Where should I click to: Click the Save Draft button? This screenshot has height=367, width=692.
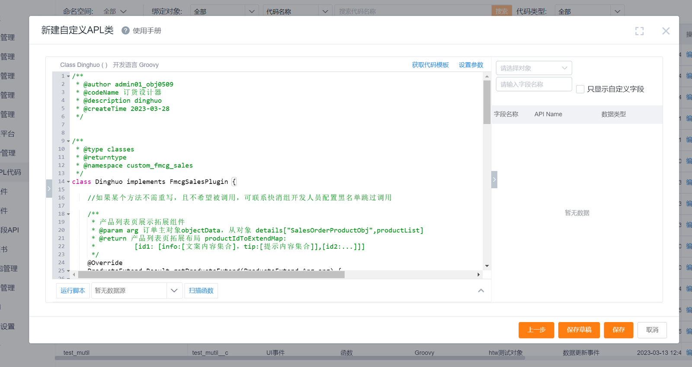[579, 330]
